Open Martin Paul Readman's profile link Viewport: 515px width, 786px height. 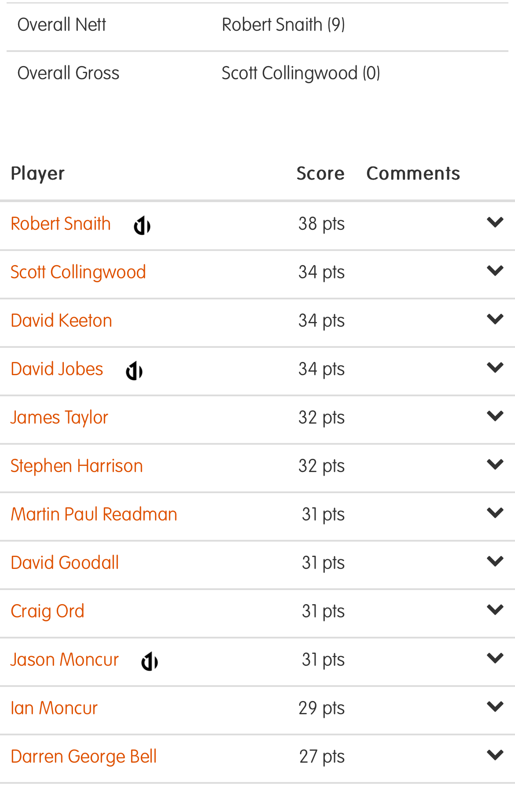(94, 514)
